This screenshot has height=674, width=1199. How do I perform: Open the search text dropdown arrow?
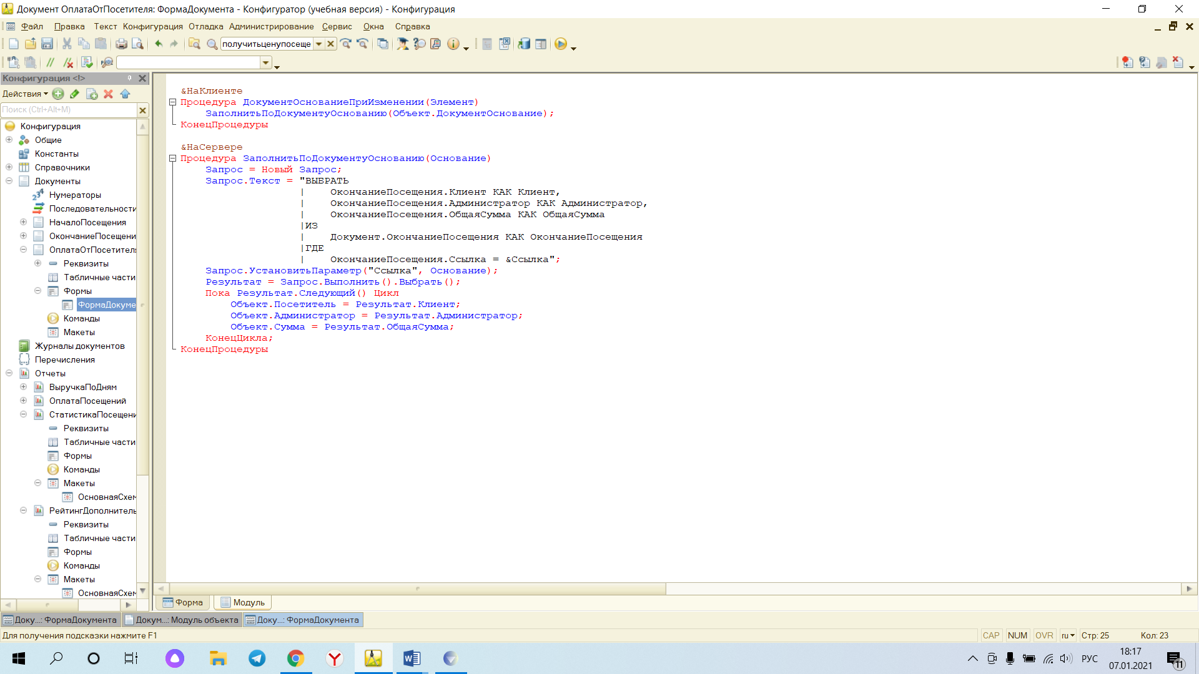(319, 44)
